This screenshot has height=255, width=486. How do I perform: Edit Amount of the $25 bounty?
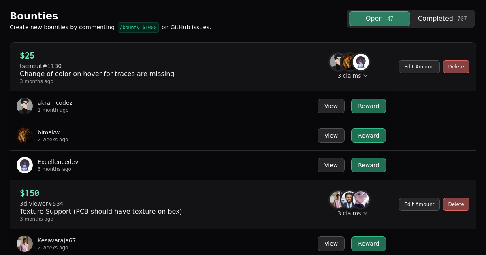[x=419, y=67]
